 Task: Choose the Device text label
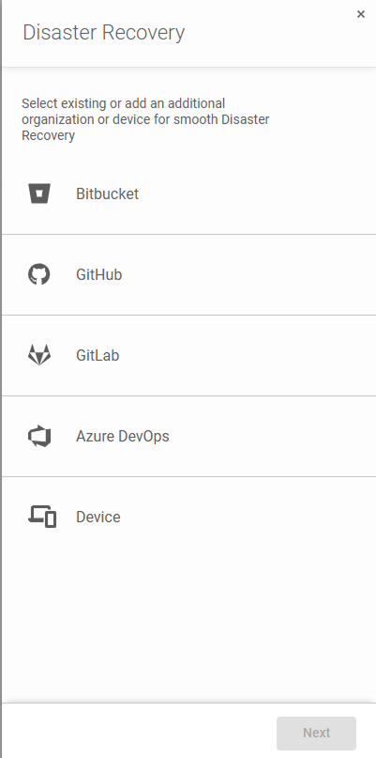pyautogui.click(x=98, y=517)
